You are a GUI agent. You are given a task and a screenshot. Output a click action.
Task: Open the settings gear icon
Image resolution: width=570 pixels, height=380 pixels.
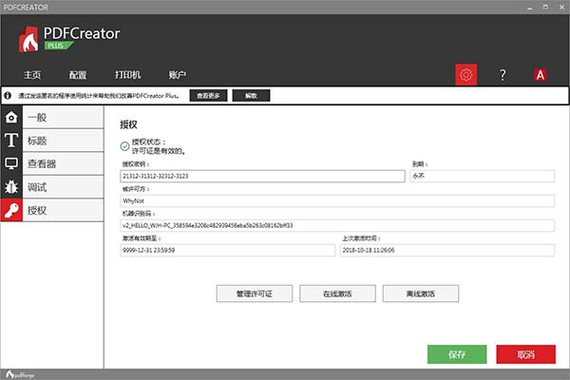(465, 74)
